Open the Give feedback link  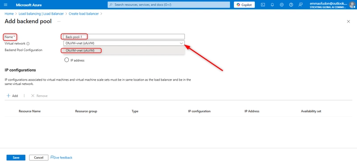pyautogui.click(x=61, y=158)
